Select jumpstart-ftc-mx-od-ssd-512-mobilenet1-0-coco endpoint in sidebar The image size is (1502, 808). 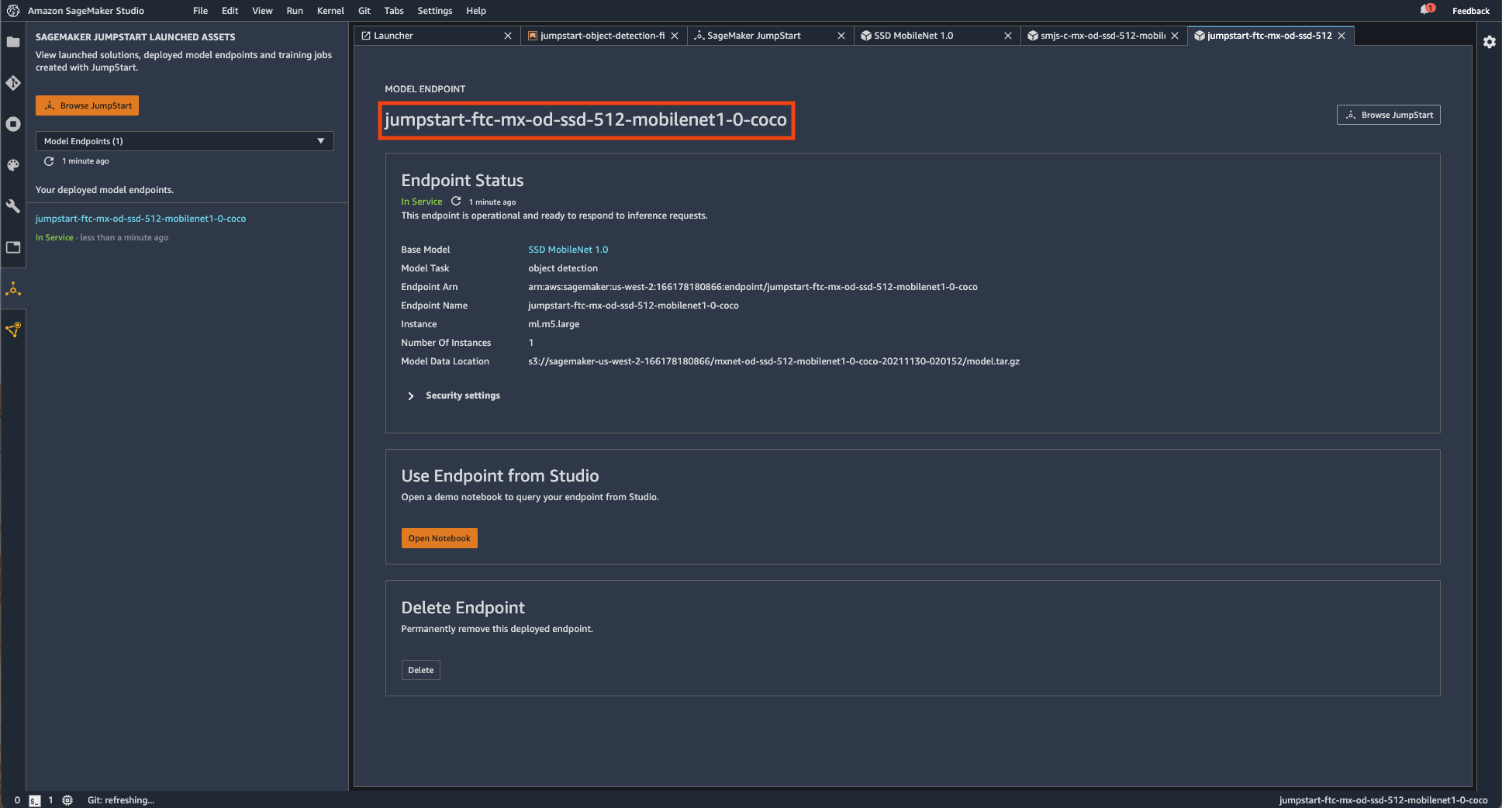[x=140, y=219]
